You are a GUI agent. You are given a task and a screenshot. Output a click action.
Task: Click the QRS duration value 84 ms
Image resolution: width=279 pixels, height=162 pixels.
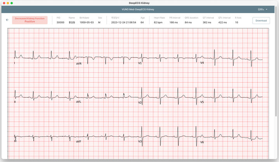[x=188, y=23]
